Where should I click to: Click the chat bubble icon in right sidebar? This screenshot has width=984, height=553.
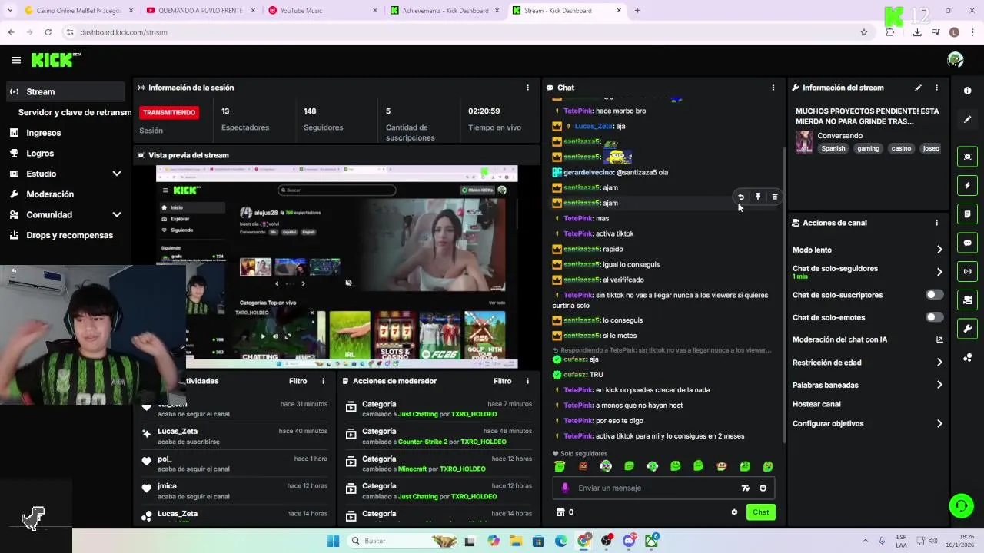pos(967,243)
